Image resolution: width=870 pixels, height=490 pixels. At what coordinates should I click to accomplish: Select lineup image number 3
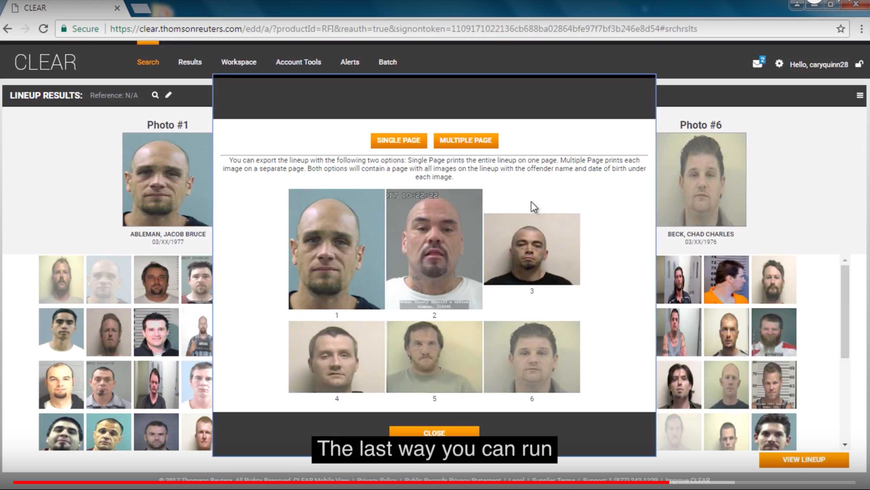point(531,249)
